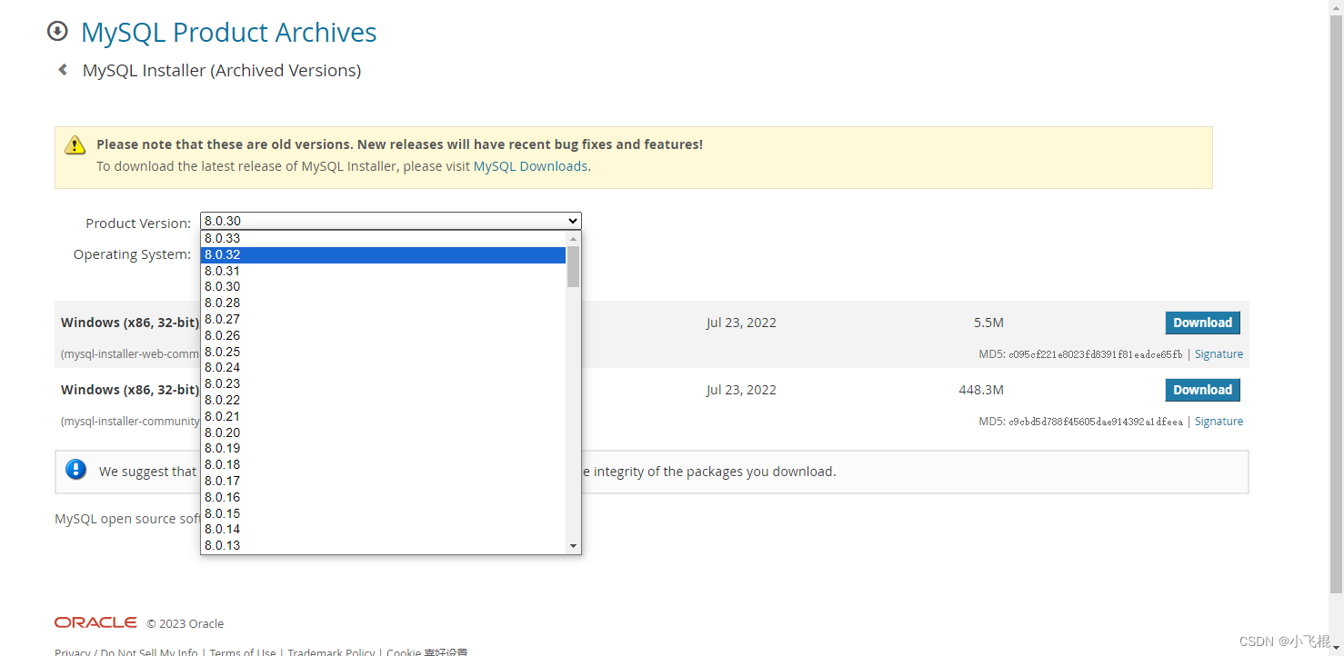
Task: Click Jul 23, 2022 date in 5.5M row
Action: pyautogui.click(x=741, y=323)
